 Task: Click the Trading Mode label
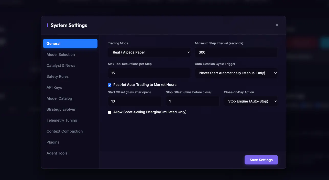(118, 43)
